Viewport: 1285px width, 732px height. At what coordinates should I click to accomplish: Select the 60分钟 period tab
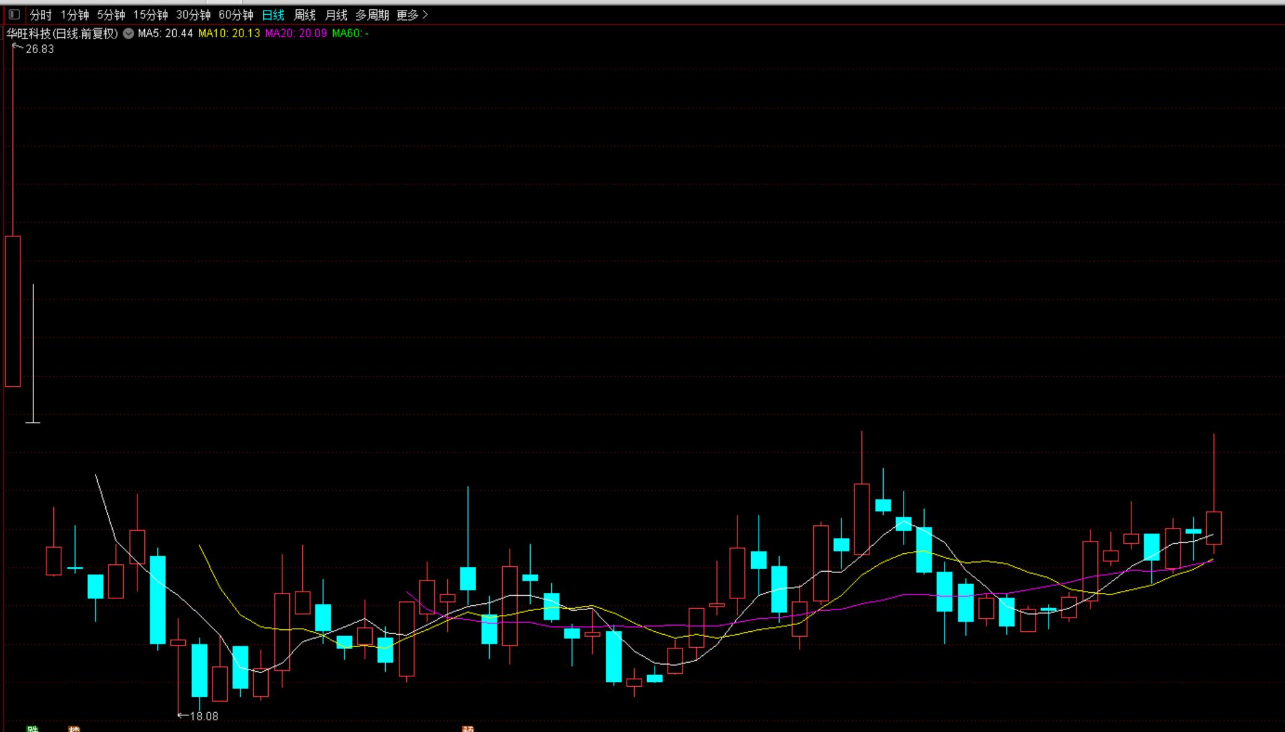pos(236,15)
